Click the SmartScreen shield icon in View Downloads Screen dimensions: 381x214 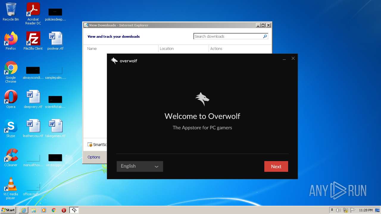tap(90, 144)
